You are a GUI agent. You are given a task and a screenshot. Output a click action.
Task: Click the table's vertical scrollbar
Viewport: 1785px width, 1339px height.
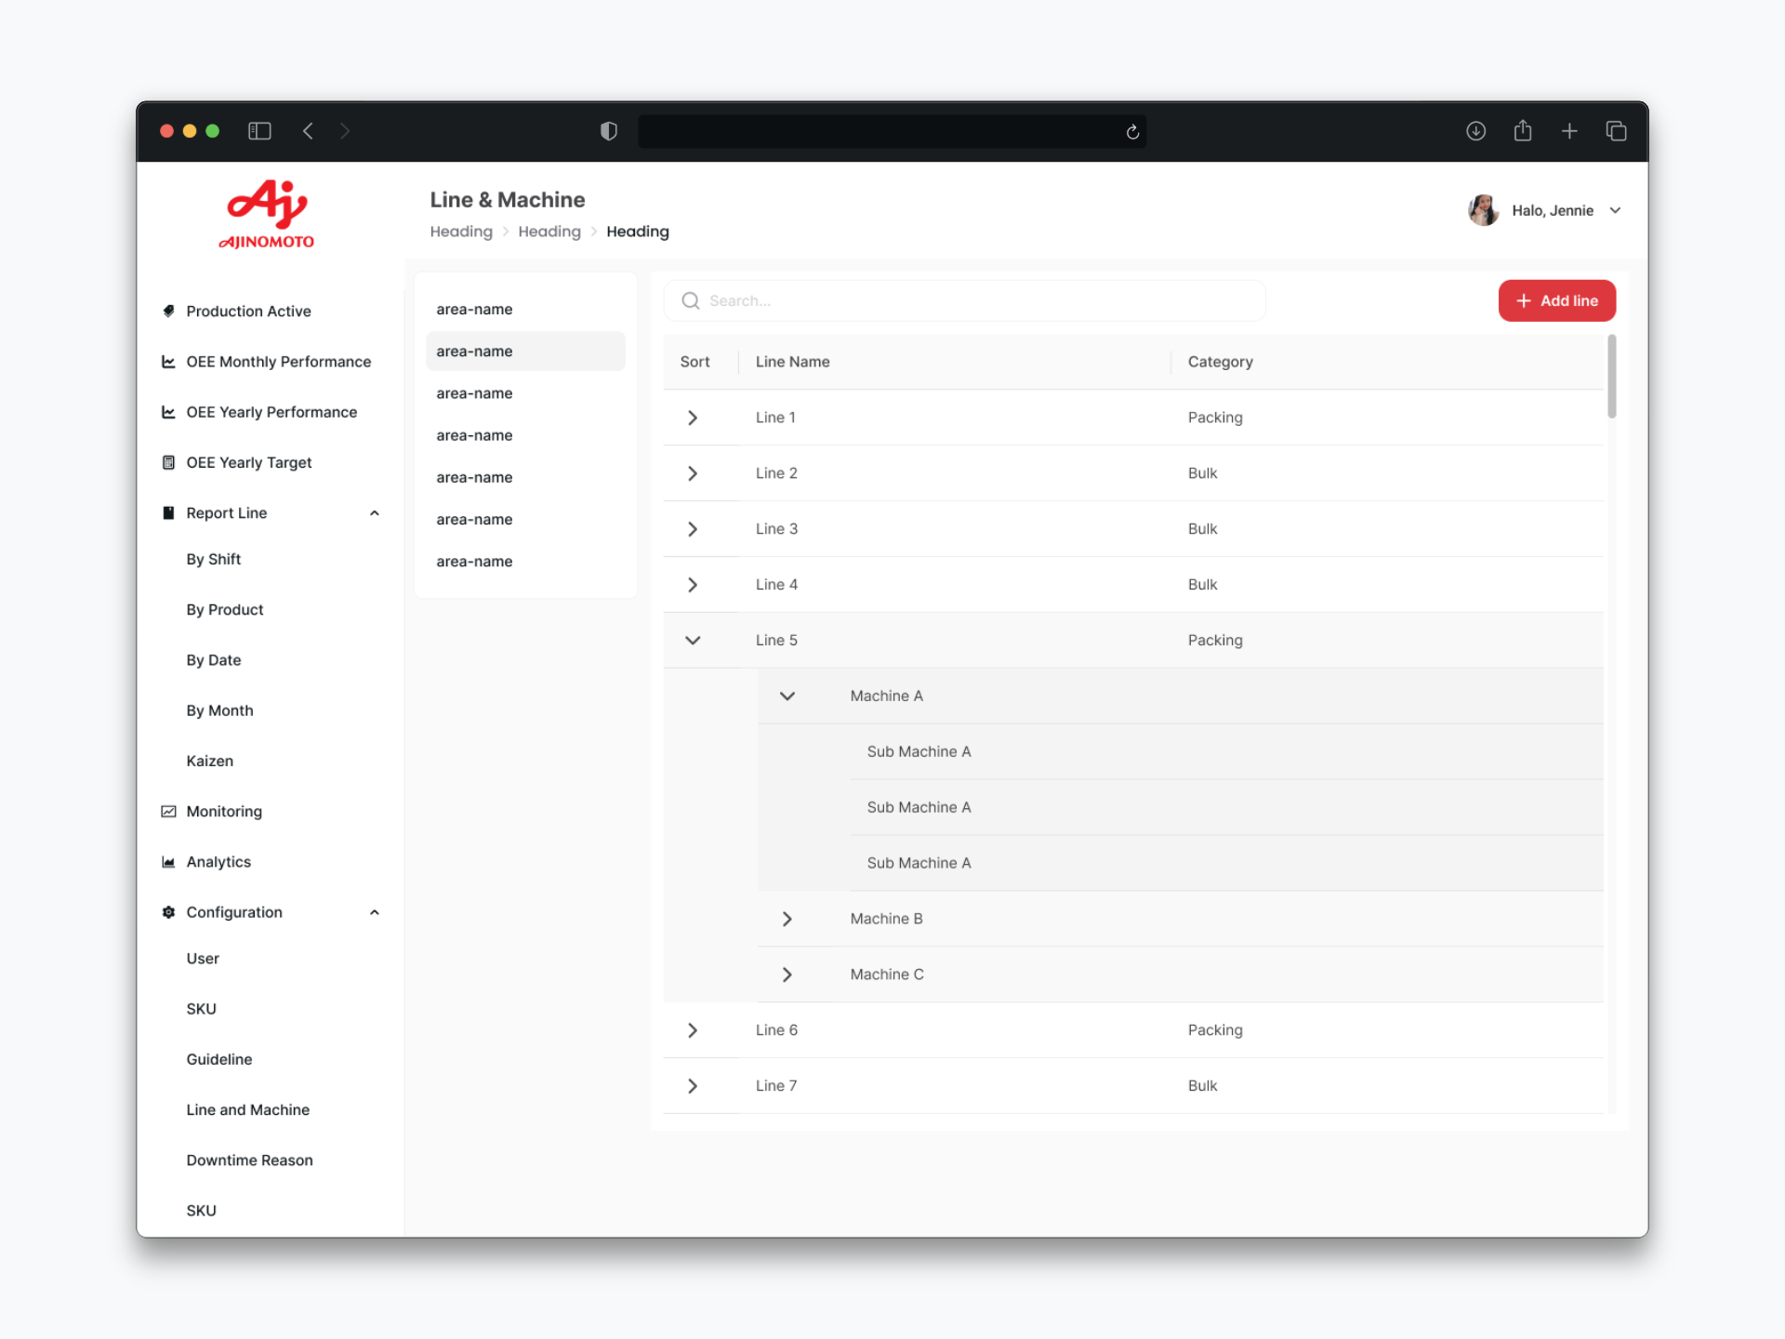[x=1612, y=377]
